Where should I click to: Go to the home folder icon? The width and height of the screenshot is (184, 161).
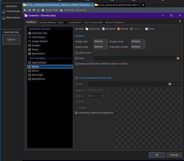(x=43, y=10)
